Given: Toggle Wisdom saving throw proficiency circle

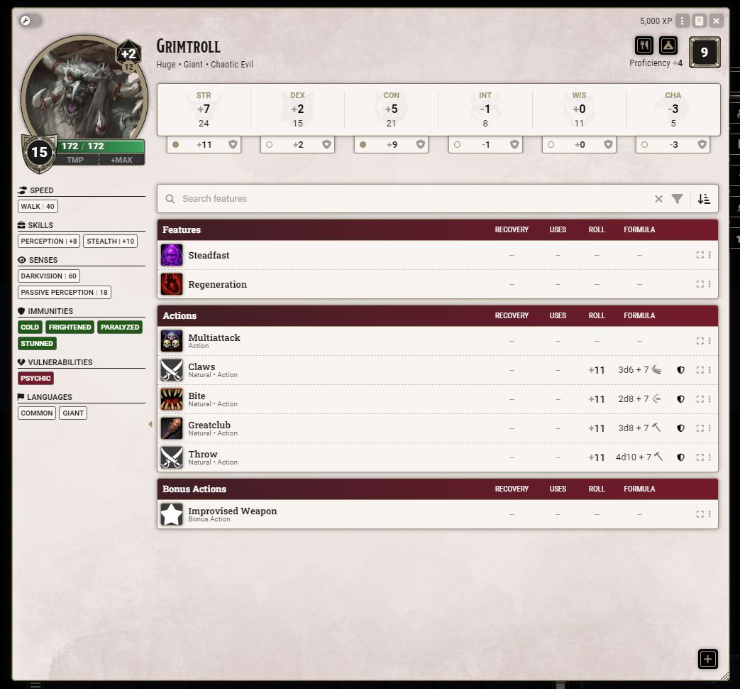Looking at the screenshot, I should (551, 145).
